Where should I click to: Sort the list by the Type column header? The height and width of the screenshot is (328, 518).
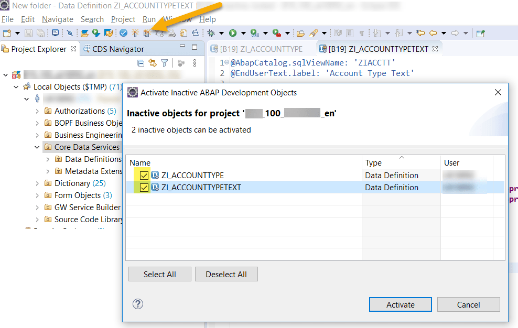372,163
